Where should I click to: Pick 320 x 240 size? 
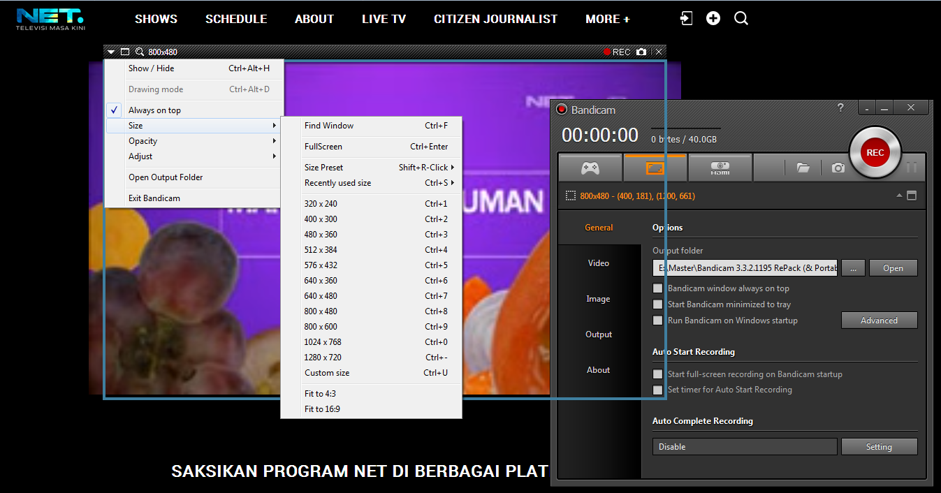[371, 204]
